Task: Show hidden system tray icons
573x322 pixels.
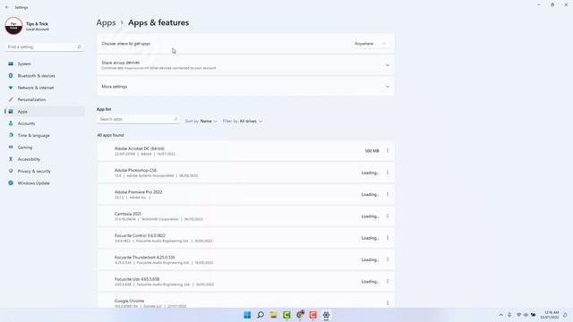Action: [x=500, y=315]
